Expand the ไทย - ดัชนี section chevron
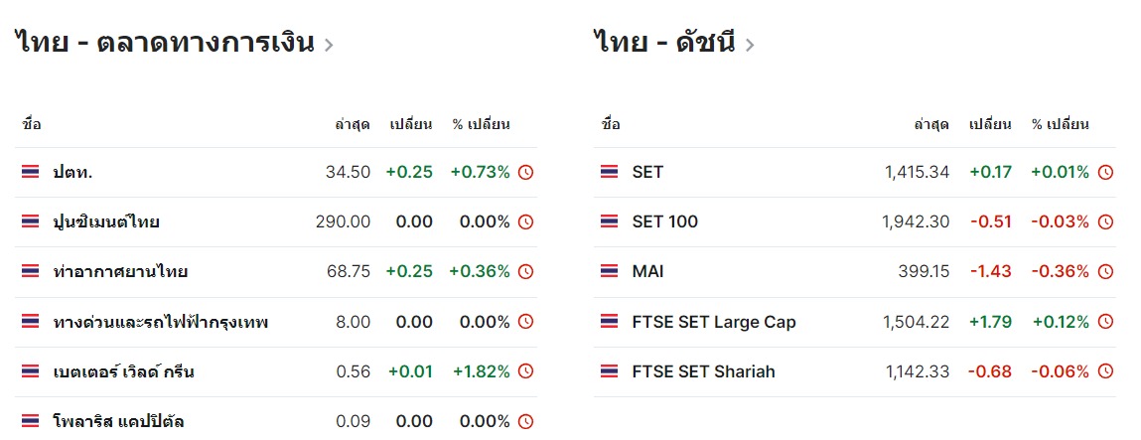This screenshot has width=1141, height=440. pyautogui.click(x=749, y=45)
